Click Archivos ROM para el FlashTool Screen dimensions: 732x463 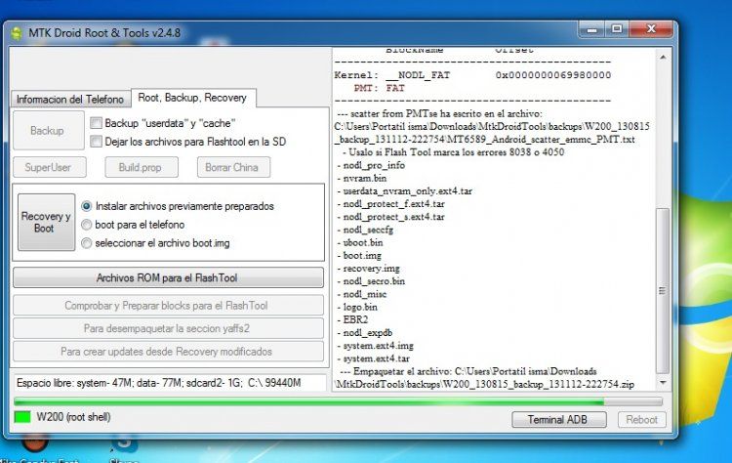[x=168, y=278]
